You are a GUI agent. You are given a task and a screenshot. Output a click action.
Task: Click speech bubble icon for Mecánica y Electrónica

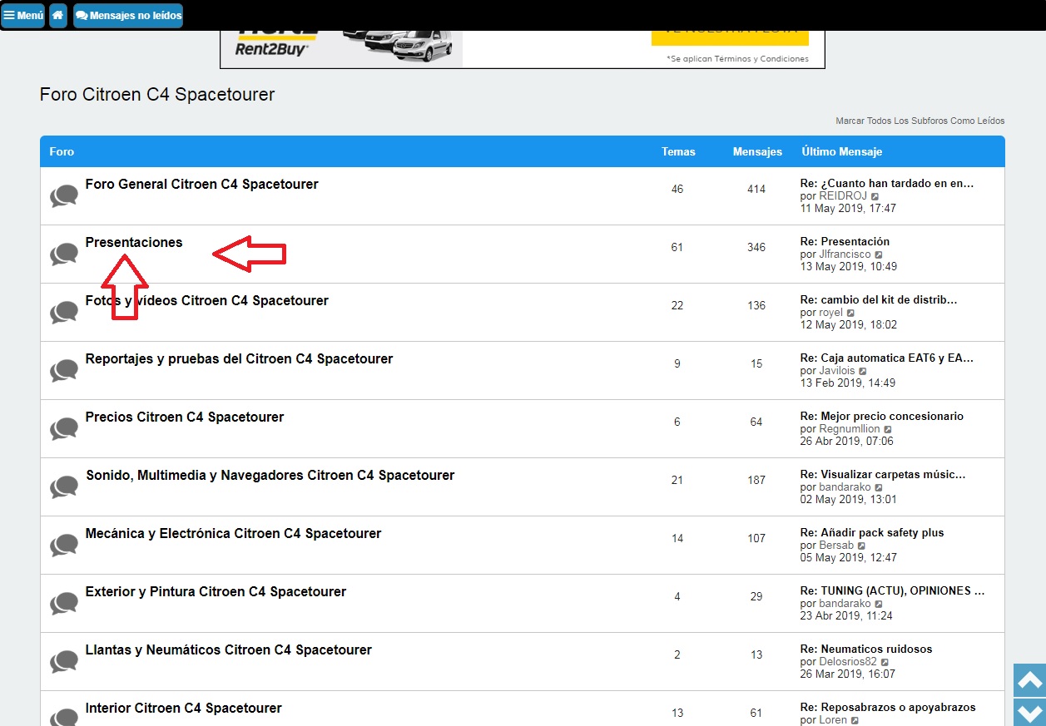(x=64, y=546)
